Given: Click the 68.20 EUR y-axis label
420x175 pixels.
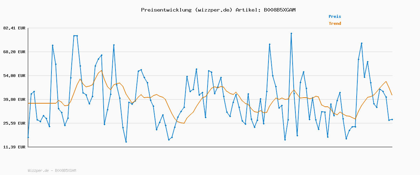Looking at the screenshot, I should 14,52.
